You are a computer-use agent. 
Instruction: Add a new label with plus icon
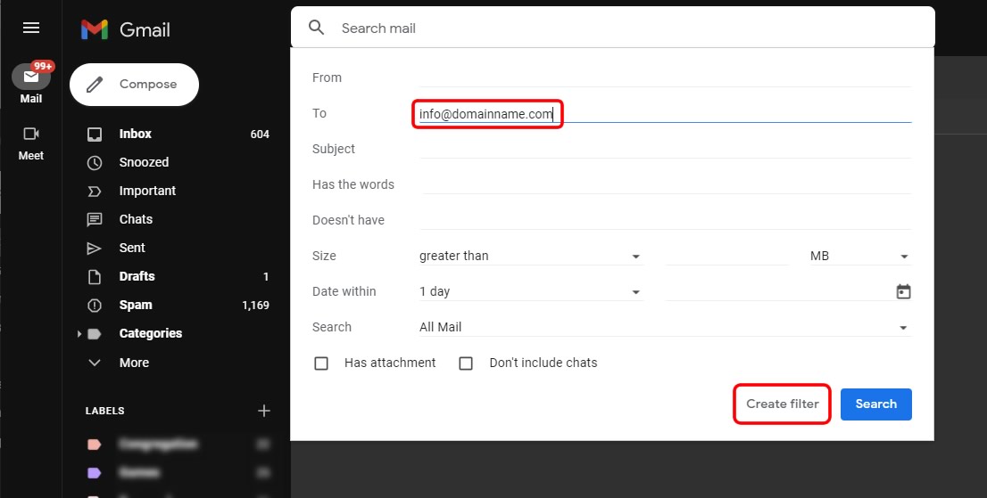pos(264,411)
